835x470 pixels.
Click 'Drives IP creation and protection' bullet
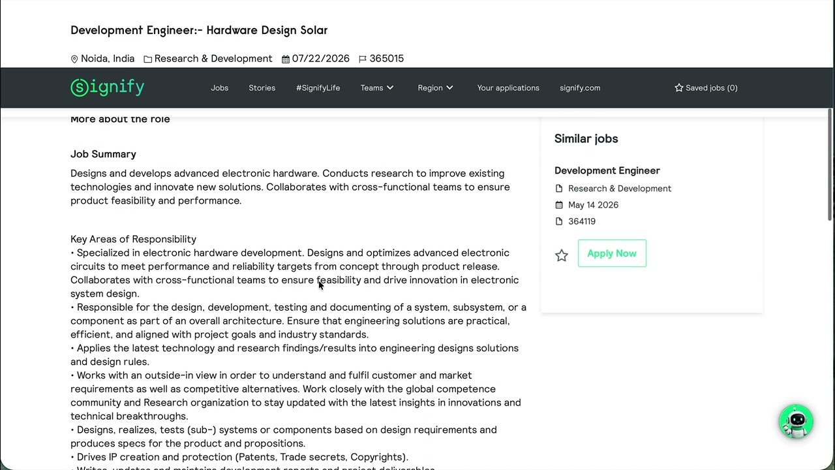click(x=239, y=457)
